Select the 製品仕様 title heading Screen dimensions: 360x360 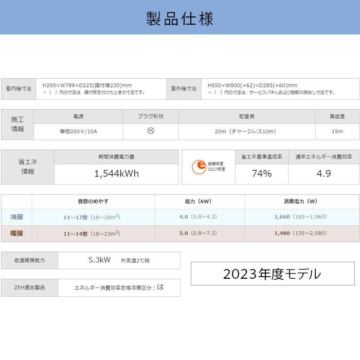(x=180, y=19)
